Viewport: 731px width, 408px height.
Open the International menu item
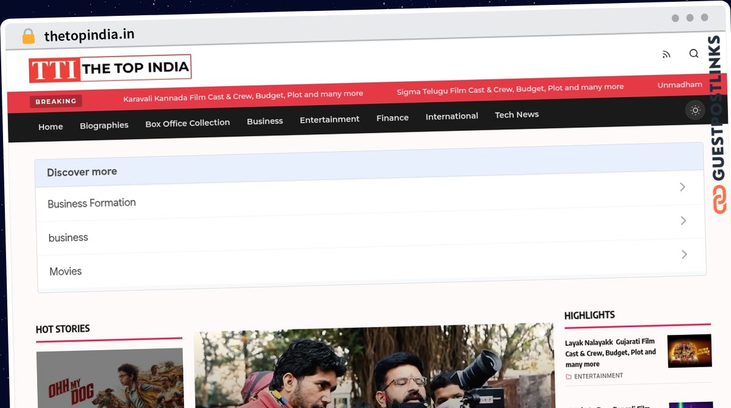(452, 116)
